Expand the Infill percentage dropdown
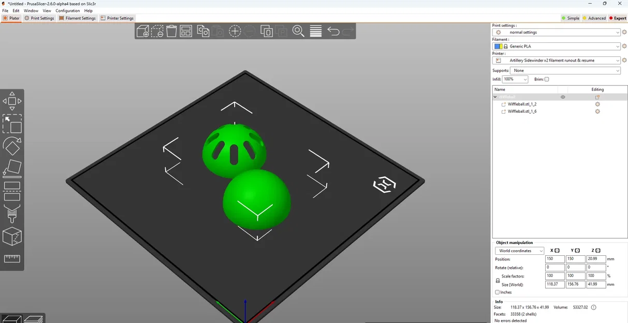This screenshot has width=628, height=323. (515, 79)
